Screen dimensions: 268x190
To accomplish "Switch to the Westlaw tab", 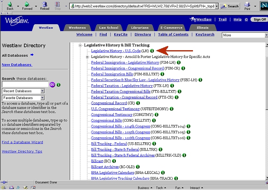I will tap(46, 28).
